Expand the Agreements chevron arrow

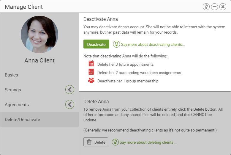[x=70, y=104]
